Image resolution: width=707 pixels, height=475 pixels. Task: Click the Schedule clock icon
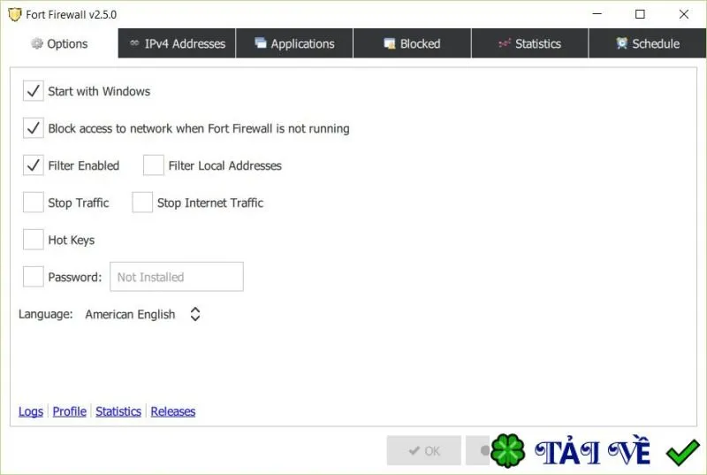pyautogui.click(x=622, y=43)
